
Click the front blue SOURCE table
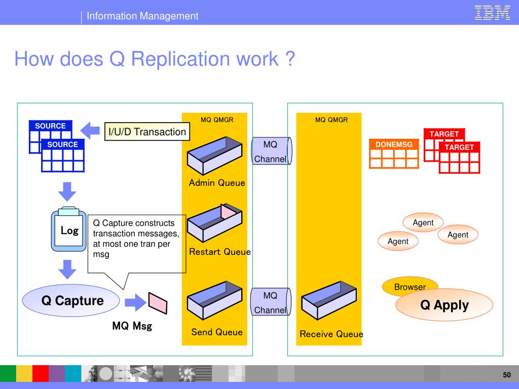[62, 155]
